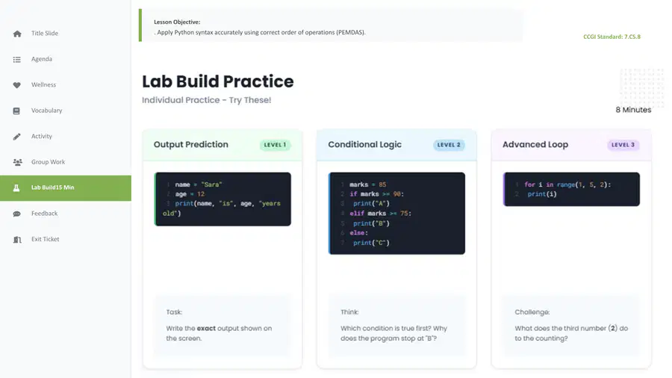Click the chat bubble icon for Feedback
The height and width of the screenshot is (378, 672).
16,214
